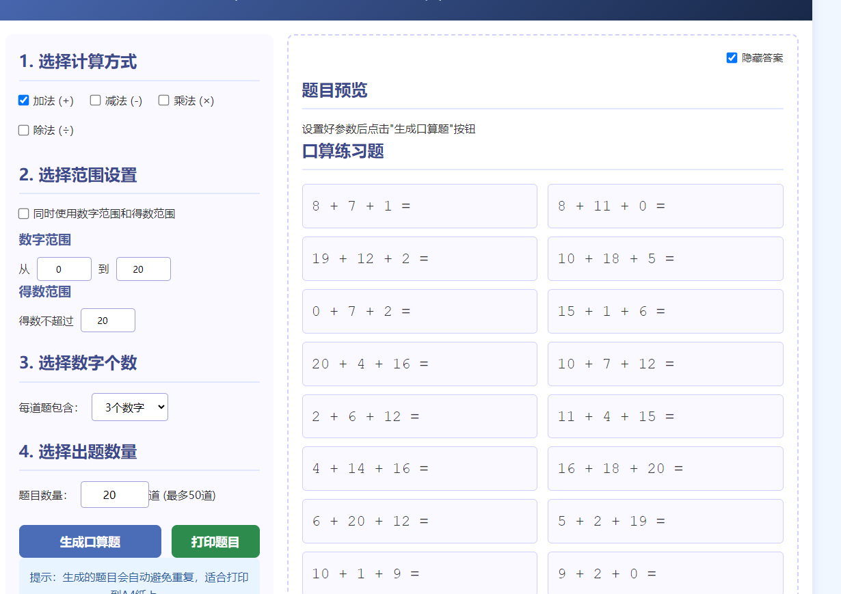Open the 每道题包含 number count dropdown

[x=130, y=407]
